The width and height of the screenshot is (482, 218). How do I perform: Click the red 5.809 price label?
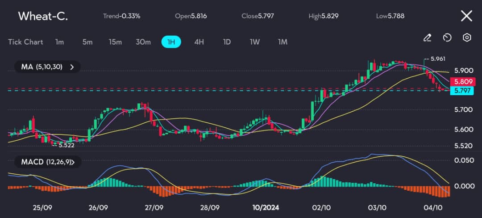click(463, 82)
